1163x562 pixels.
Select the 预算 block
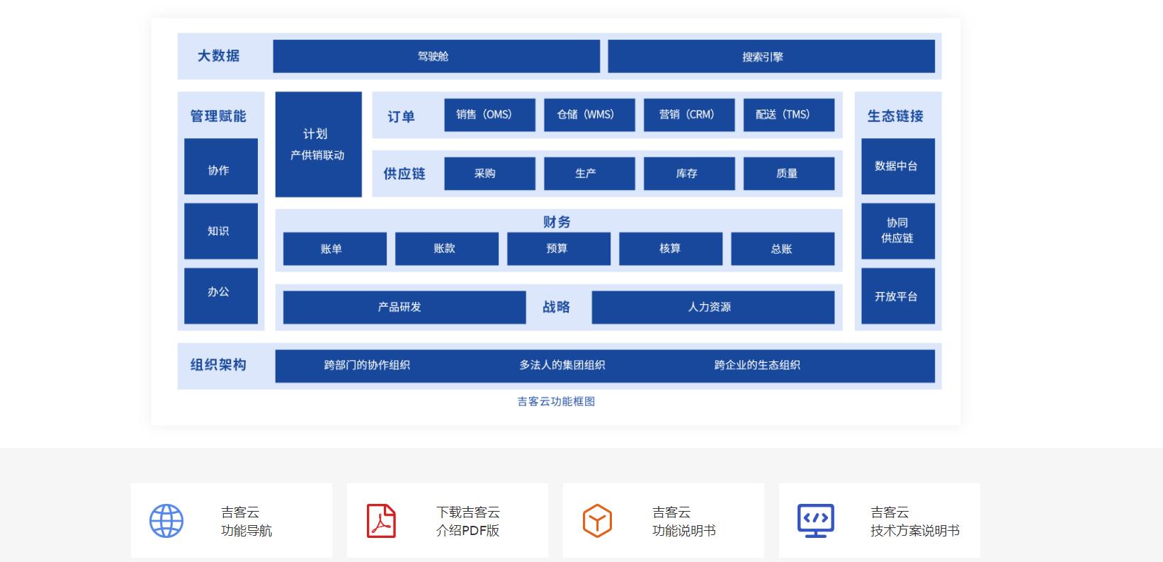559,249
